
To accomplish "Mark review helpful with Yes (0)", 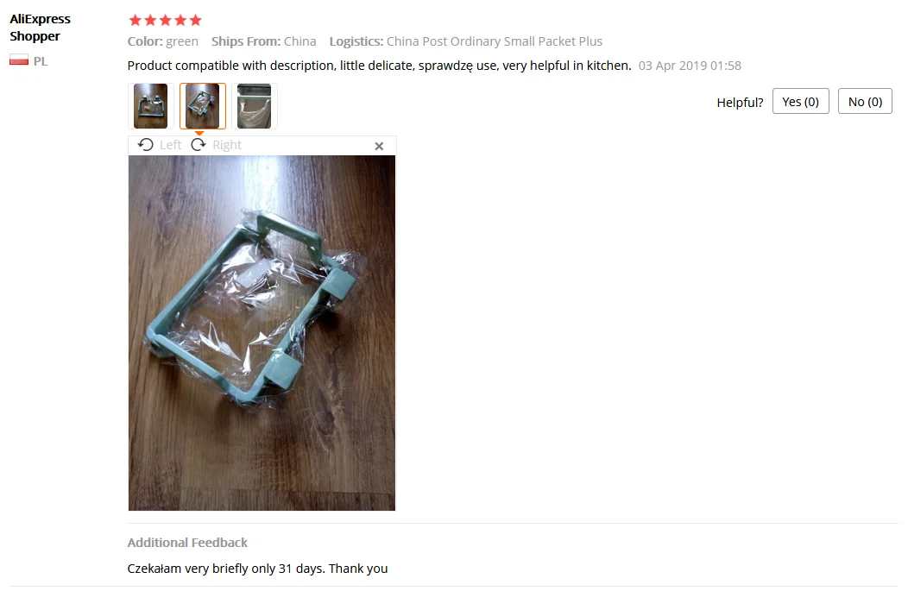I will coord(800,101).
